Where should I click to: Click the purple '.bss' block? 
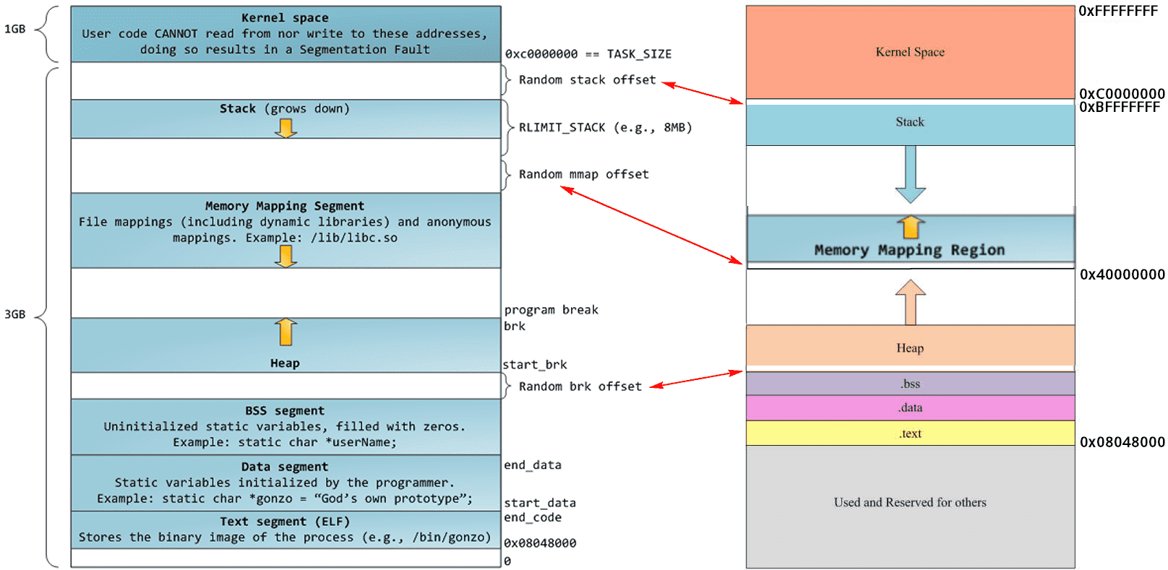[911, 384]
